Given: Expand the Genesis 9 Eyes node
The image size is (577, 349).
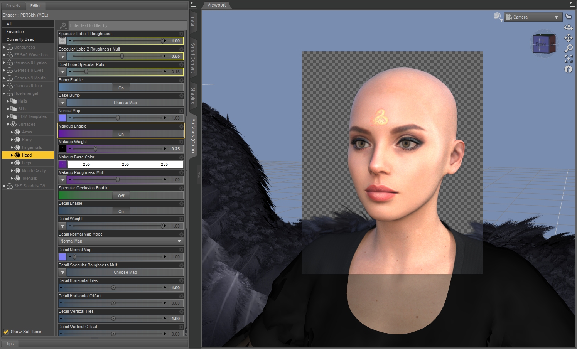Looking at the screenshot, I should 4,70.
